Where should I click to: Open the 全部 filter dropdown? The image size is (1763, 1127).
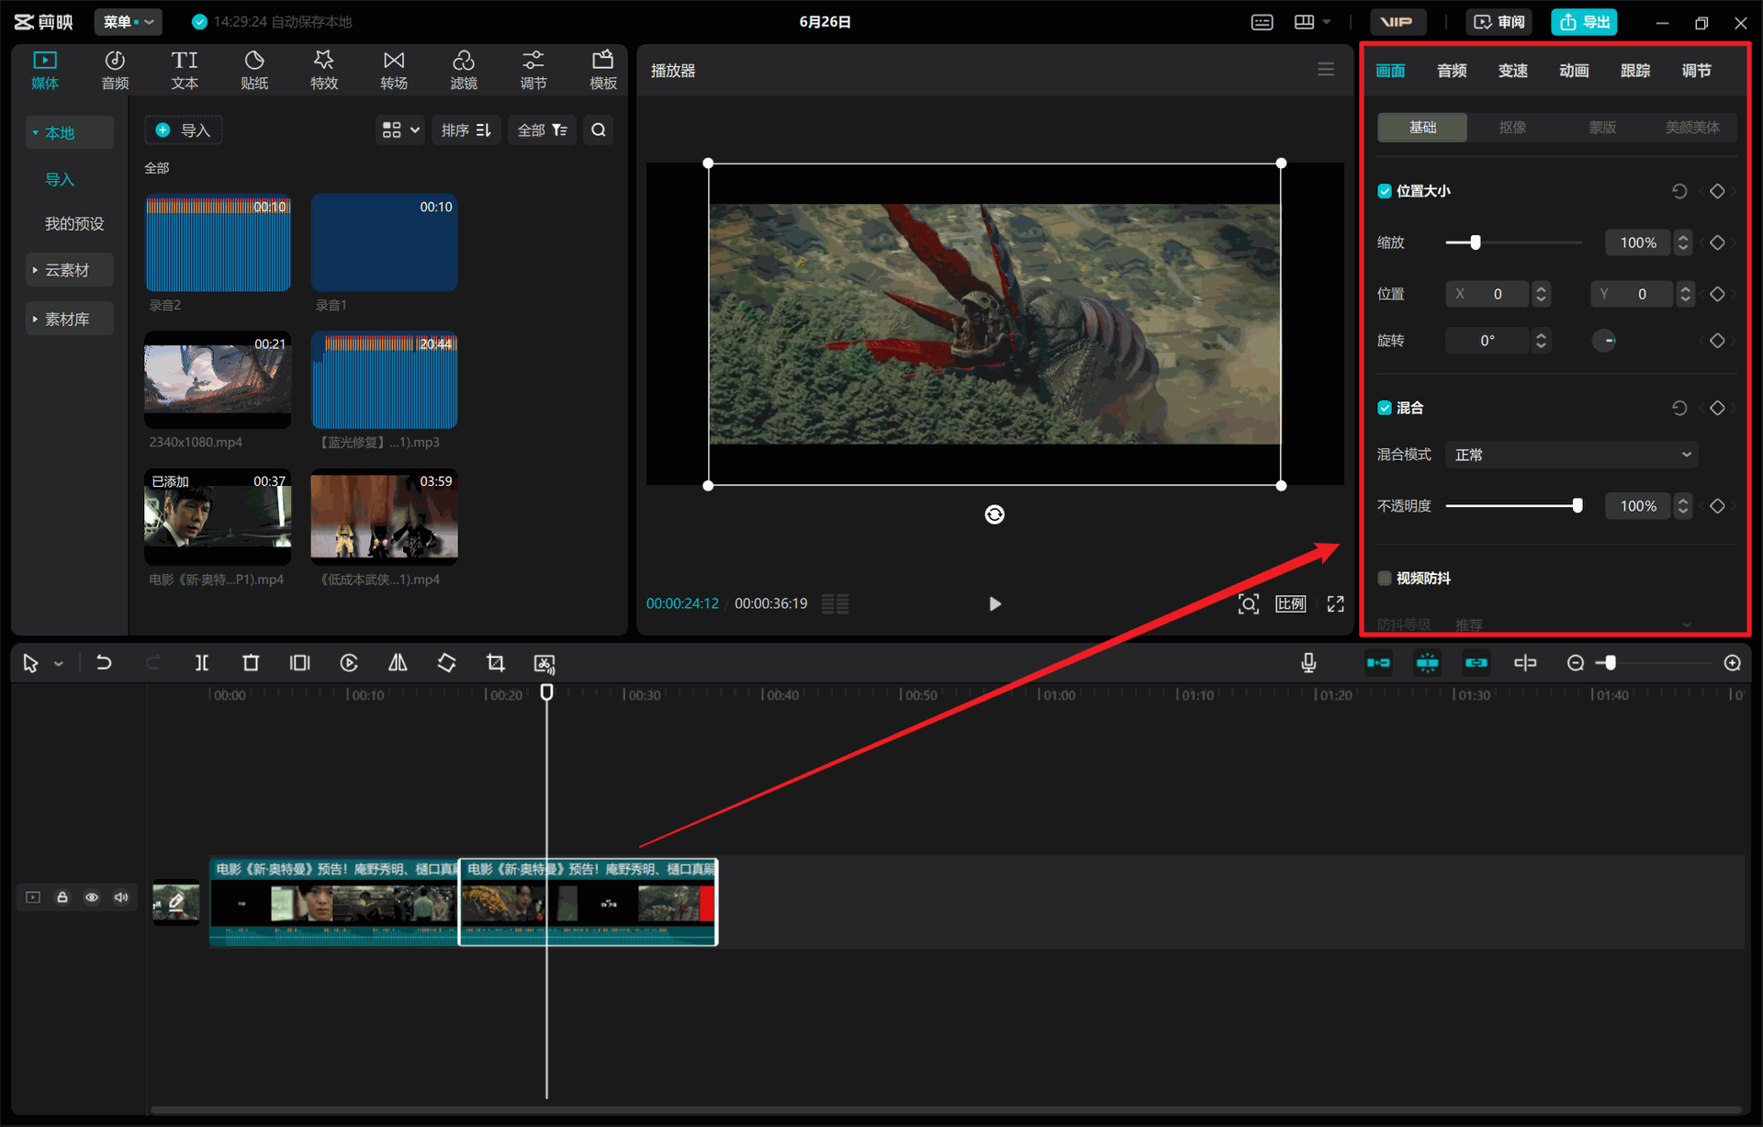(x=543, y=130)
